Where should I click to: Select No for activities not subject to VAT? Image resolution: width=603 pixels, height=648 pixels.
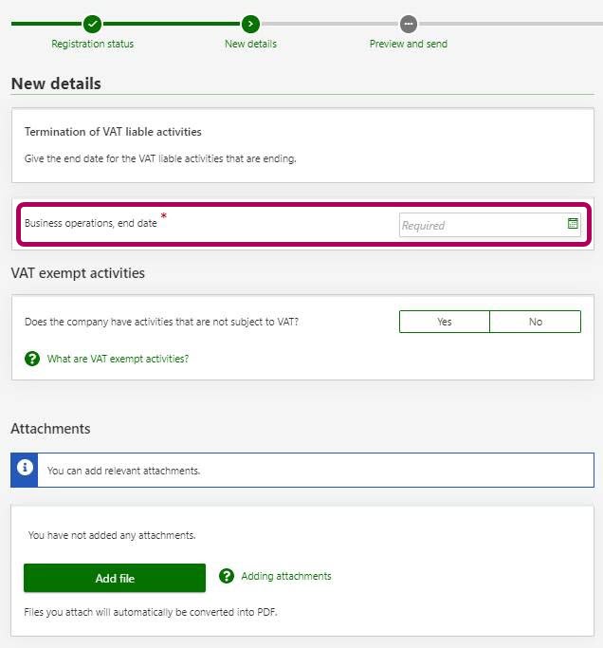tap(535, 322)
